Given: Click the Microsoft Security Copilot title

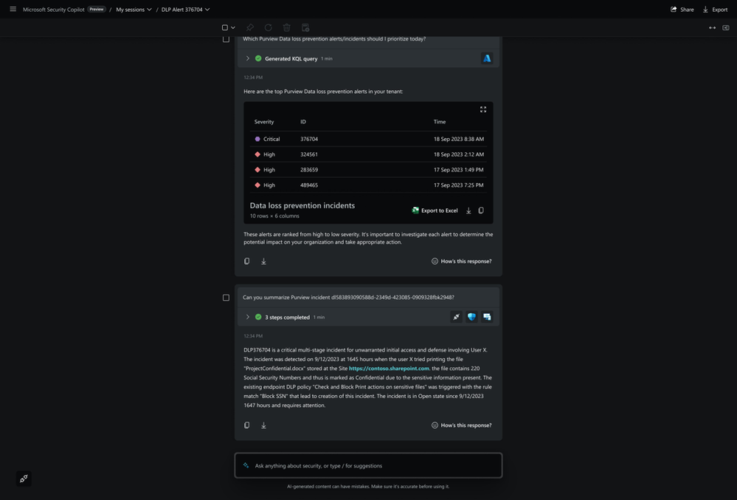Looking at the screenshot, I should pyautogui.click(x=54, y=10).
